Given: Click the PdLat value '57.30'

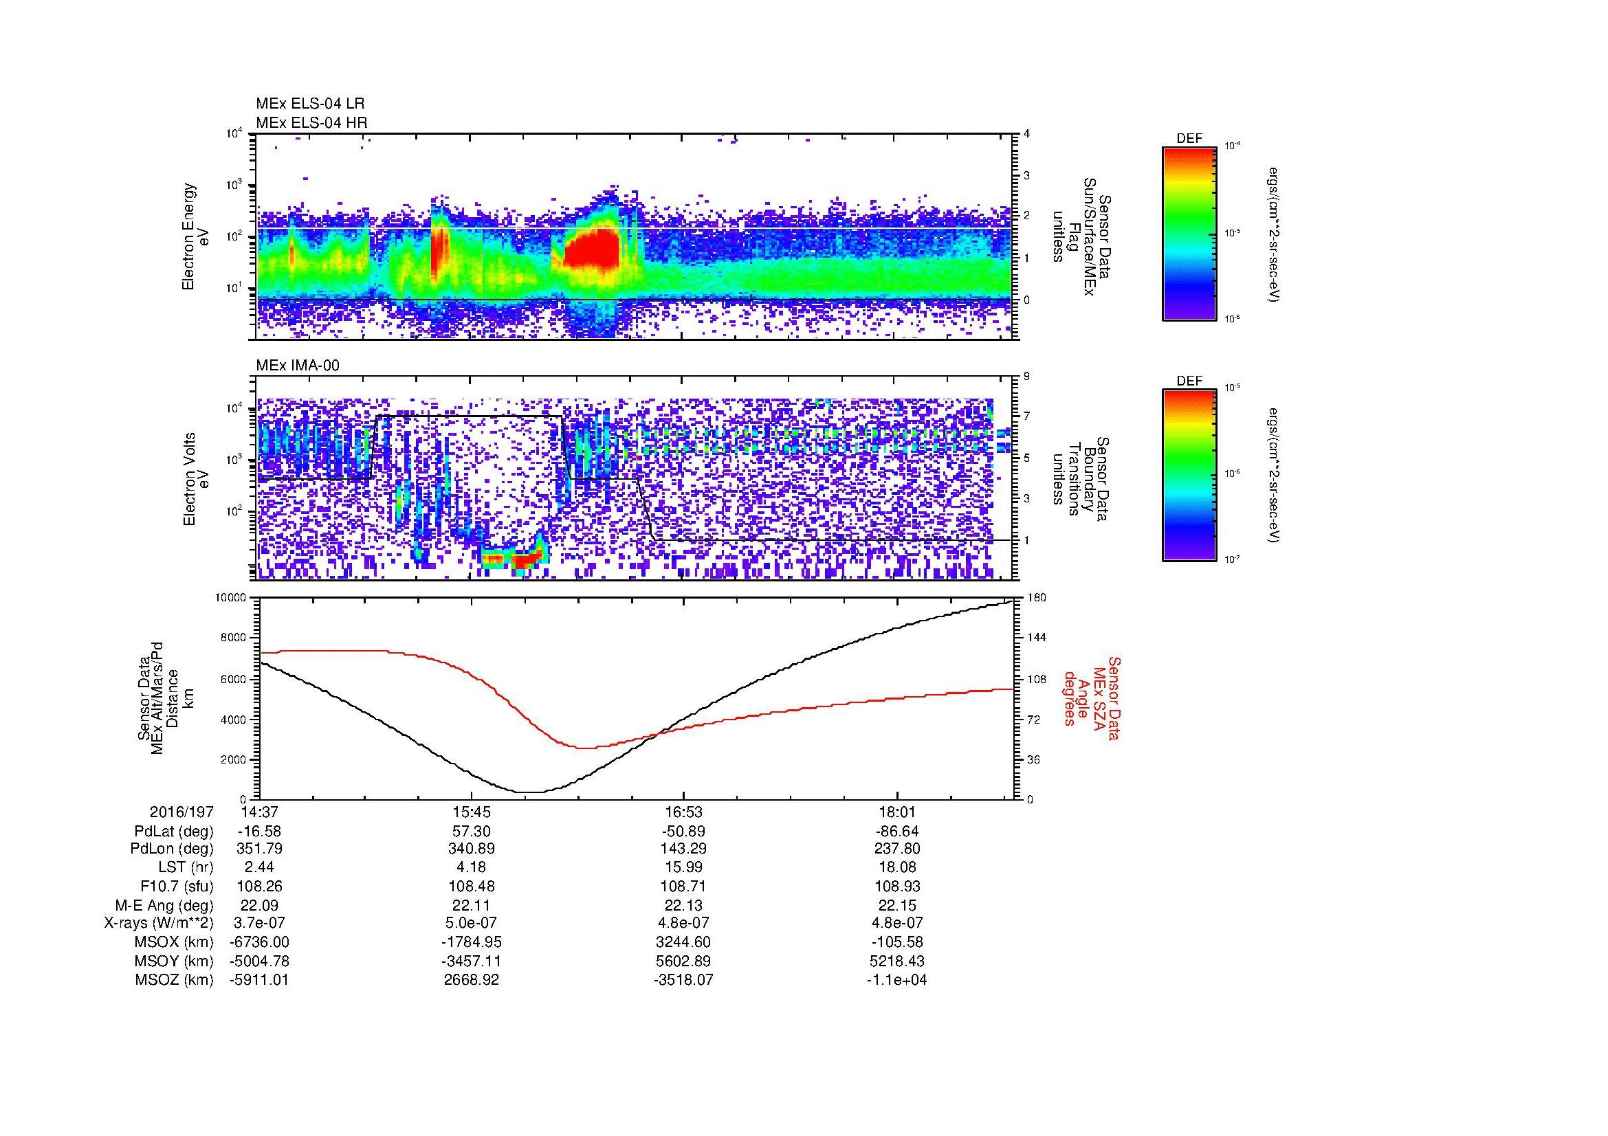Looking at the screenshot, I should point(472,832).
